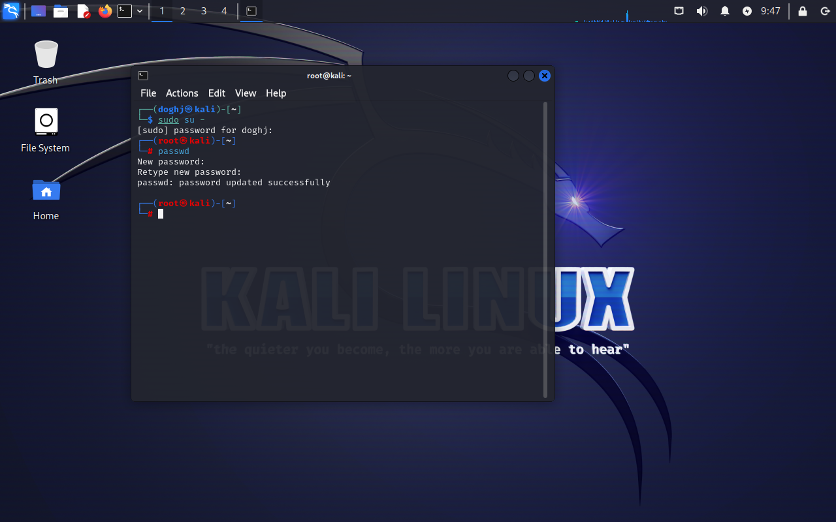Launch the text editor panel icon
The width and height of the screenshot is (836, 522).
coord(83,11)
